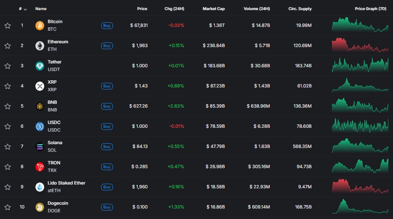Click the XRP coin logo
The height and width of the screenshot is (219, 393).
tap(40, 86)
